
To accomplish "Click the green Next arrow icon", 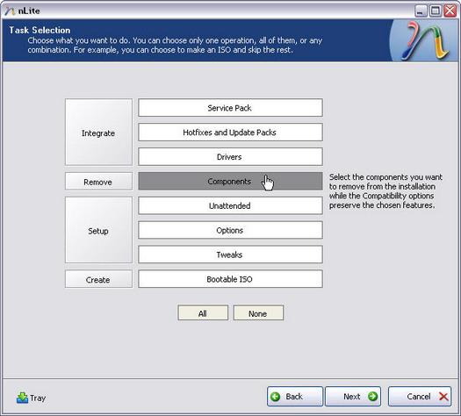I will [x=372, y=397].
